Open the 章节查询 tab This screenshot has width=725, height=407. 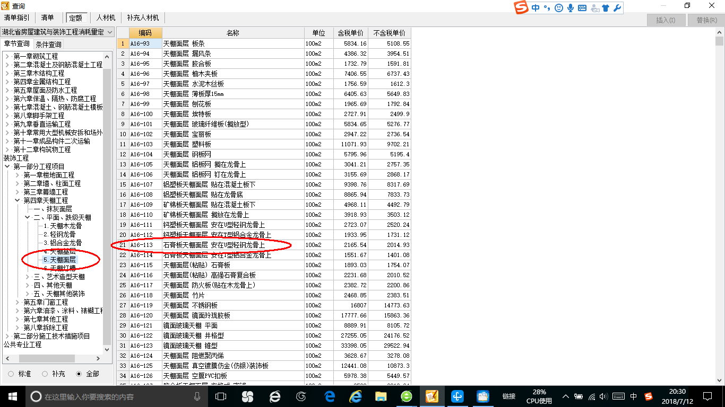(17, 43)
